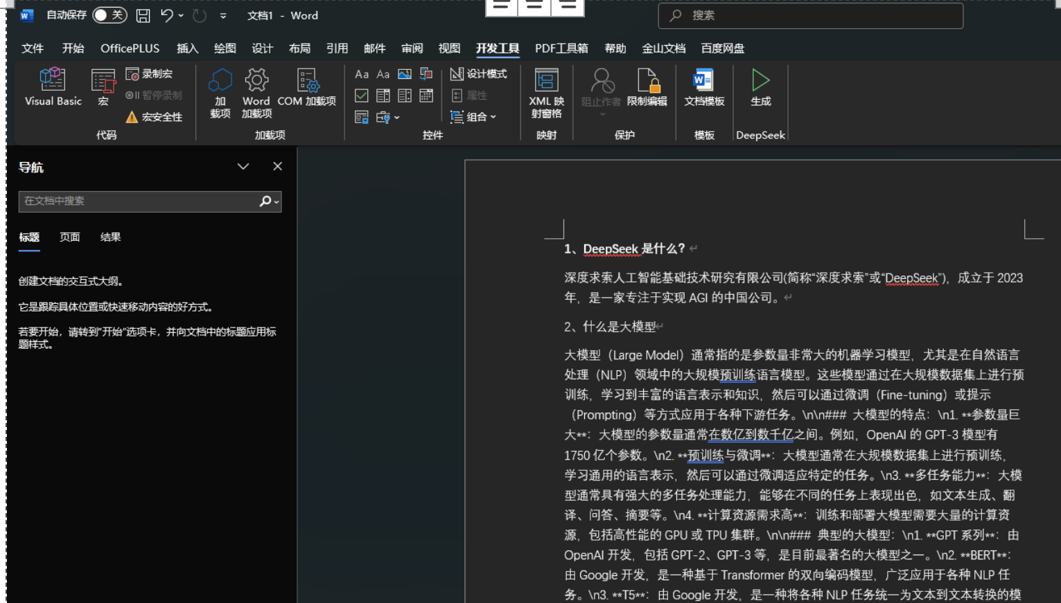Insert a checkbox content control
This screenshot has height=603, width=1061.
(362, 96)
